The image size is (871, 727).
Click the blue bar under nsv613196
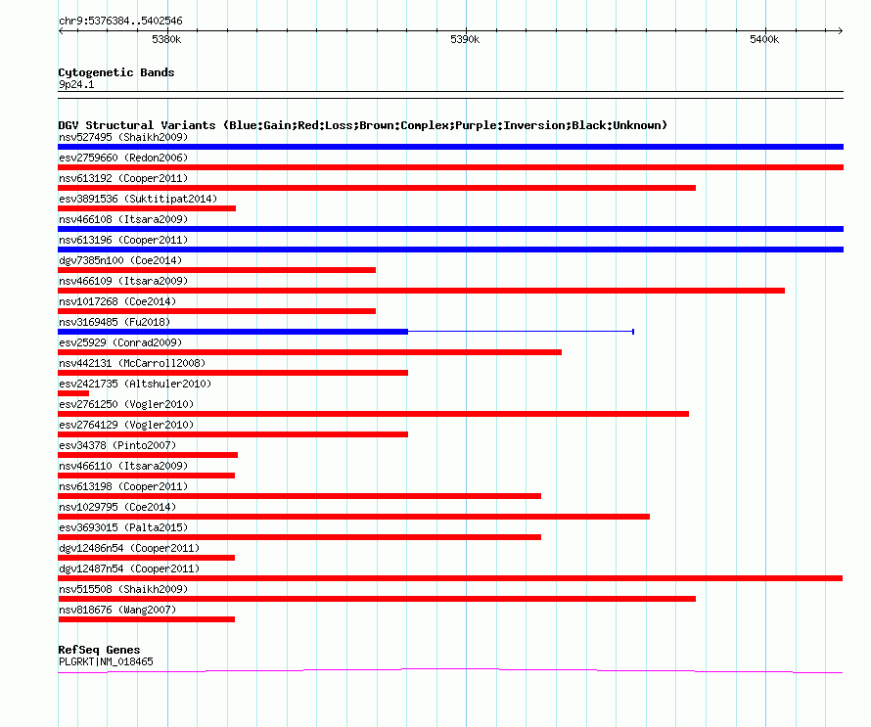[450, 250]
